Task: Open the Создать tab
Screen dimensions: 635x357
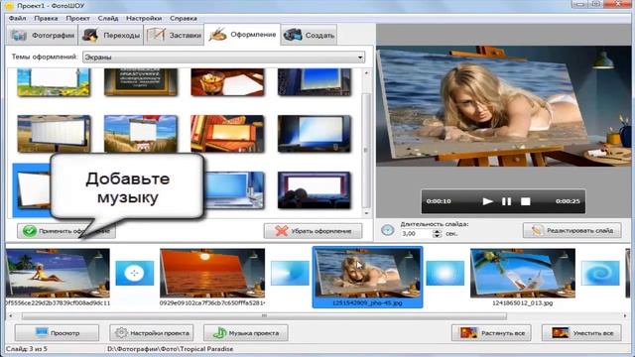Action: 309,36
